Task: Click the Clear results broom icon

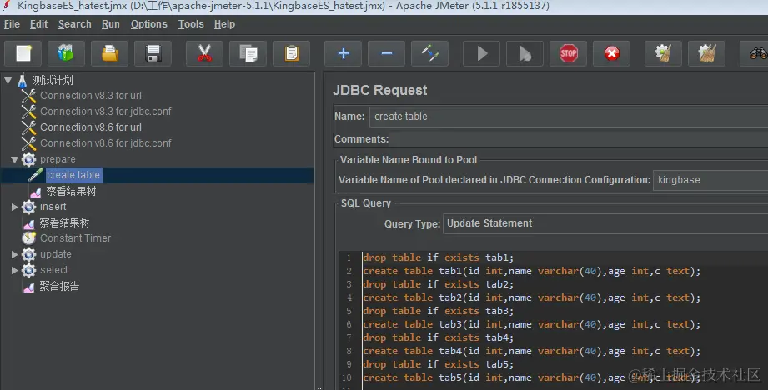Action: (663, 53)
